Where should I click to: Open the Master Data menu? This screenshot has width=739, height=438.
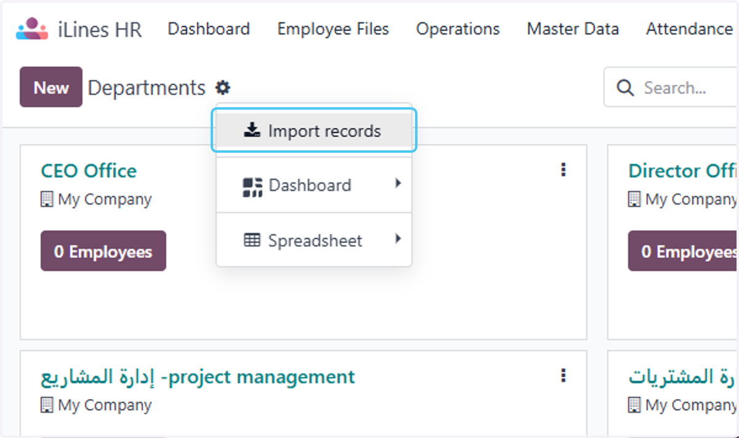pyautogui.click(x=573, y=29)
